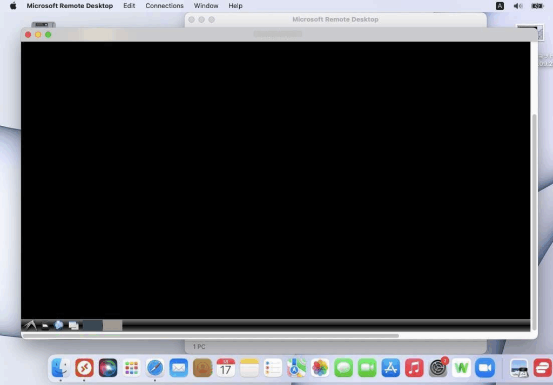Open the Apple menu
553x385 pixels.
click(13, 5)
